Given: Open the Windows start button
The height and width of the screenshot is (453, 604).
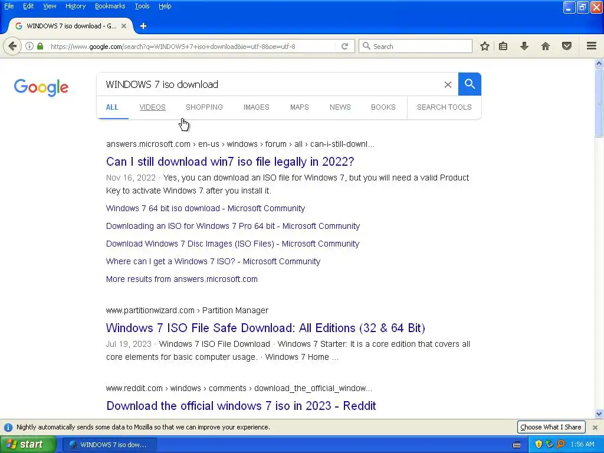Looking at the screenshot, I should [28, 444].
